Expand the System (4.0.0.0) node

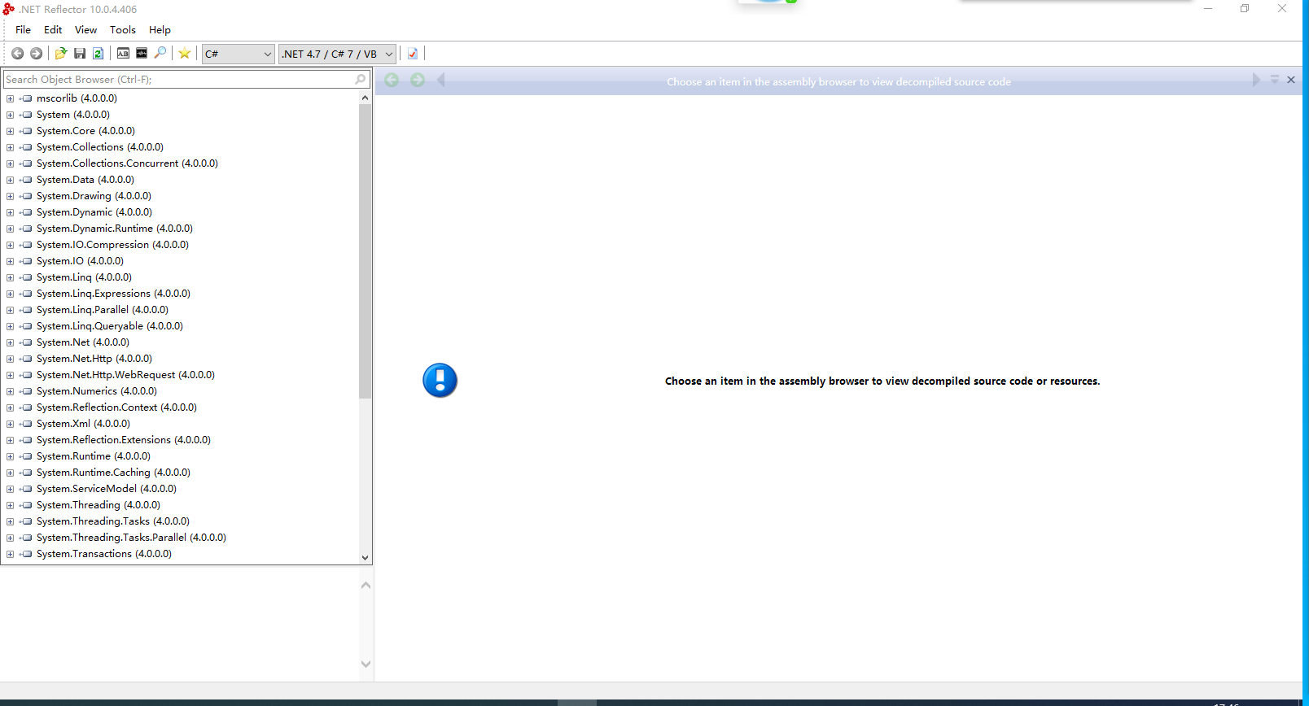(x=10, y=115)
